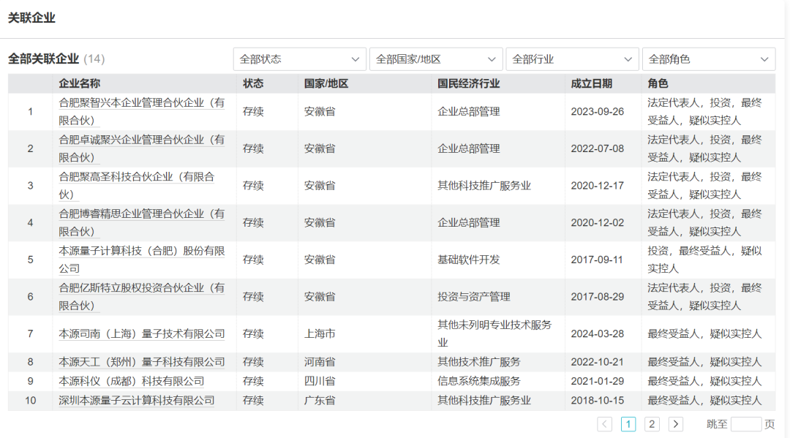790x438 pixels.
Task: Open 合肥博睿精思企业管理合伙企业 company link
Action: 142,222
